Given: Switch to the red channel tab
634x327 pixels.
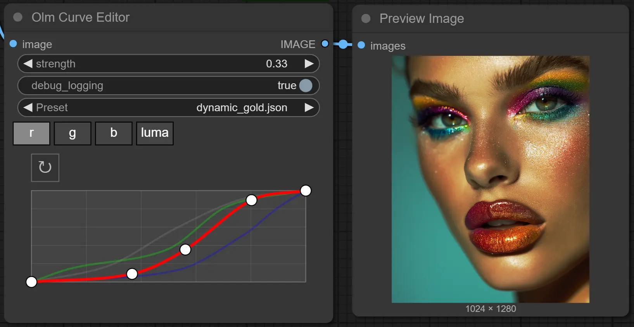Looking at the screenshot, I should [x=31, y=133].
